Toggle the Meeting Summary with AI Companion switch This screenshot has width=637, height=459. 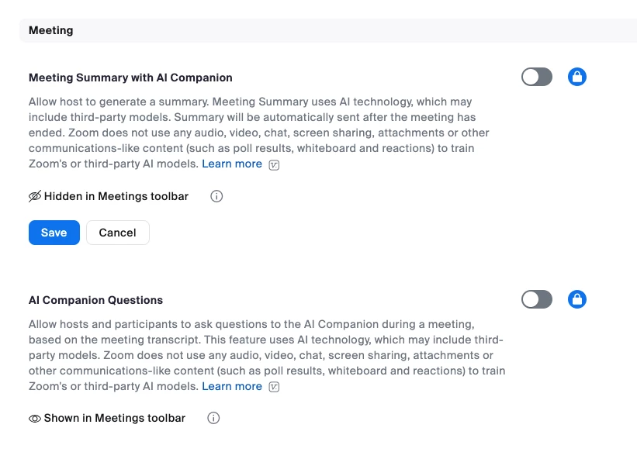pyautogui.click(x=536, y=77)
